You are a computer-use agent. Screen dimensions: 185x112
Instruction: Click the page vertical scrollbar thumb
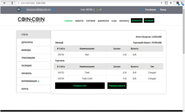184,31
